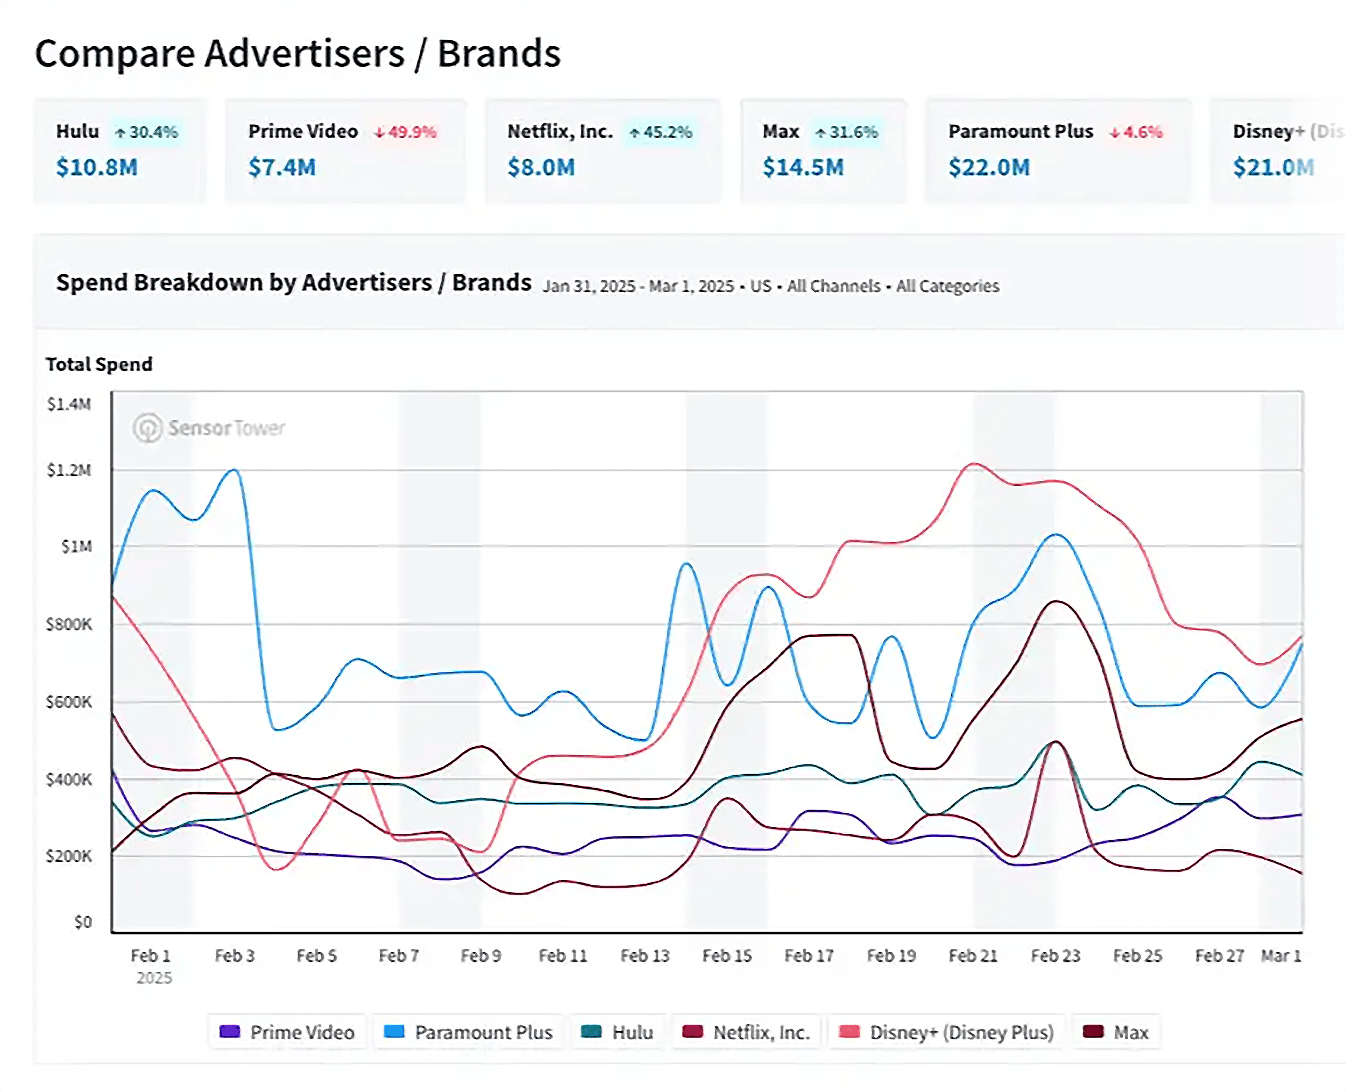Image resolution: width=1345 pixels, height=1092 pixels.
Task: Click the Max upward trend arrow
Action: click(822, 133)
